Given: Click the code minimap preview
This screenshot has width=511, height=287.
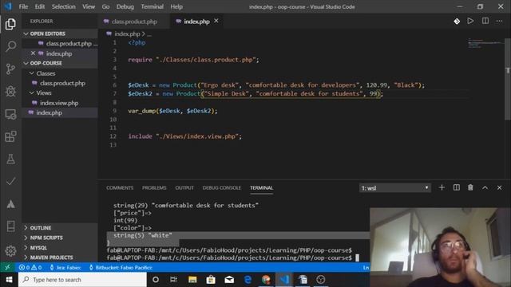Looking at the screenshot, I should point(485,43).
